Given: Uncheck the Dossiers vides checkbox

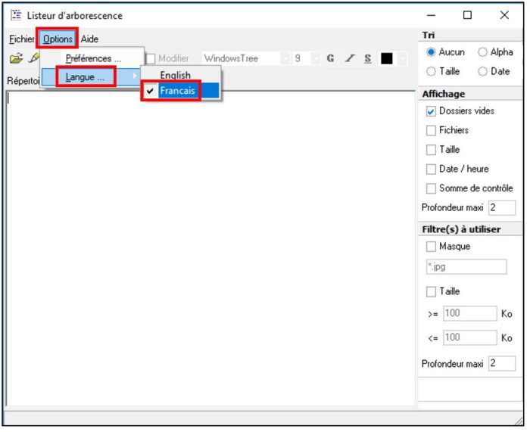Looking at the screenshot, I should pyautogui.click(x=431, y=111).
